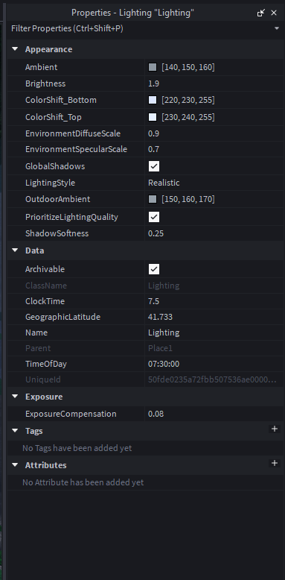Image resolution: width=285 pixels, height=580 pixels.
Task: Select the ClockTime property name
Action: click(x=45, y=301)
